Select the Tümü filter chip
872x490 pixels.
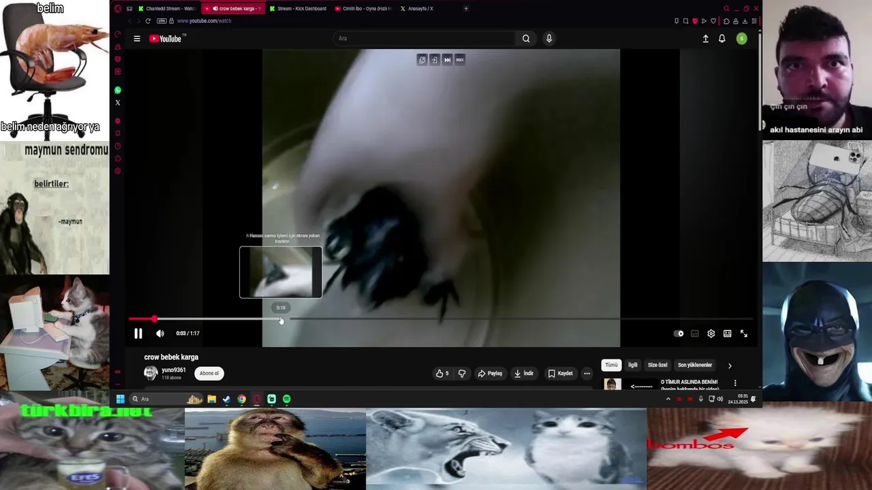(612, 365)
